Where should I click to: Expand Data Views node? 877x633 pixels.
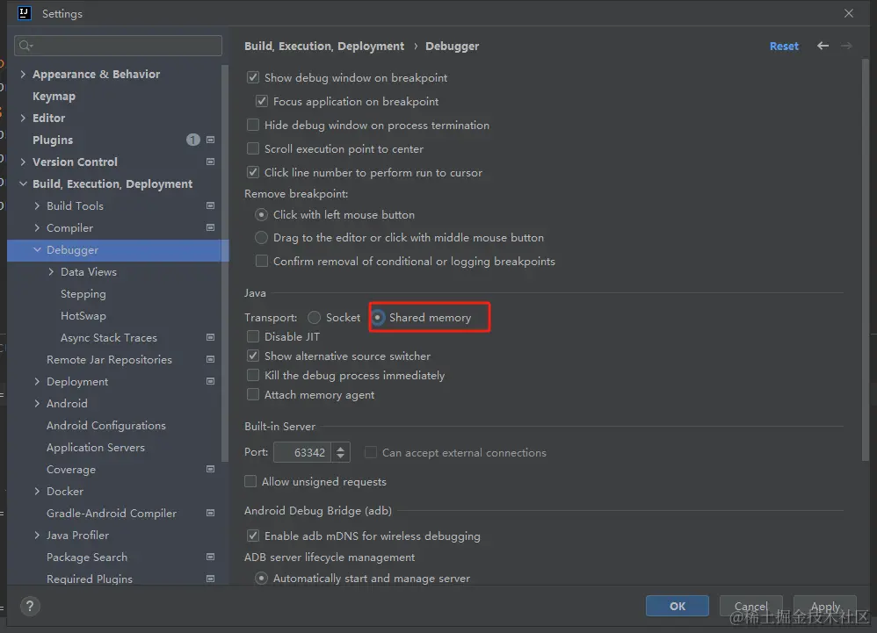pyautogui.click(x=51, y=271)
